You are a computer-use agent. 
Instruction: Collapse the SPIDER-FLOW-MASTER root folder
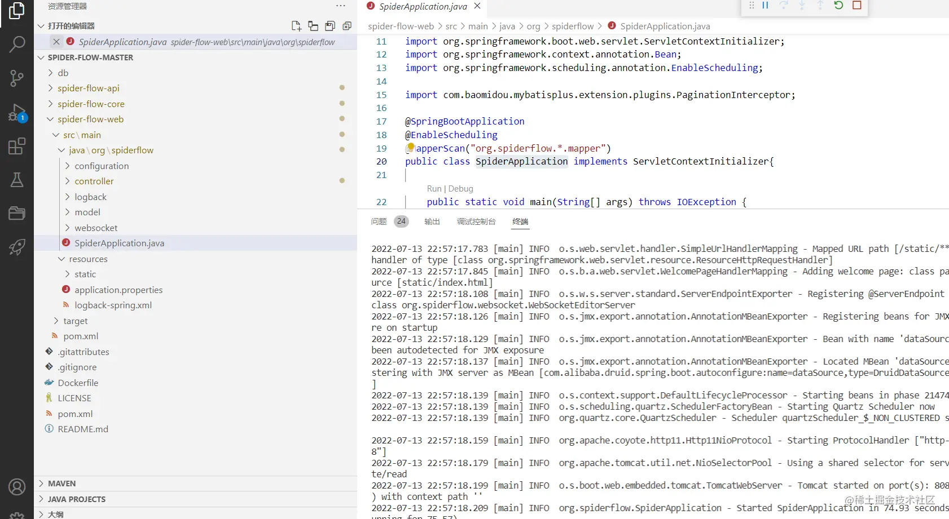point(41,57)
